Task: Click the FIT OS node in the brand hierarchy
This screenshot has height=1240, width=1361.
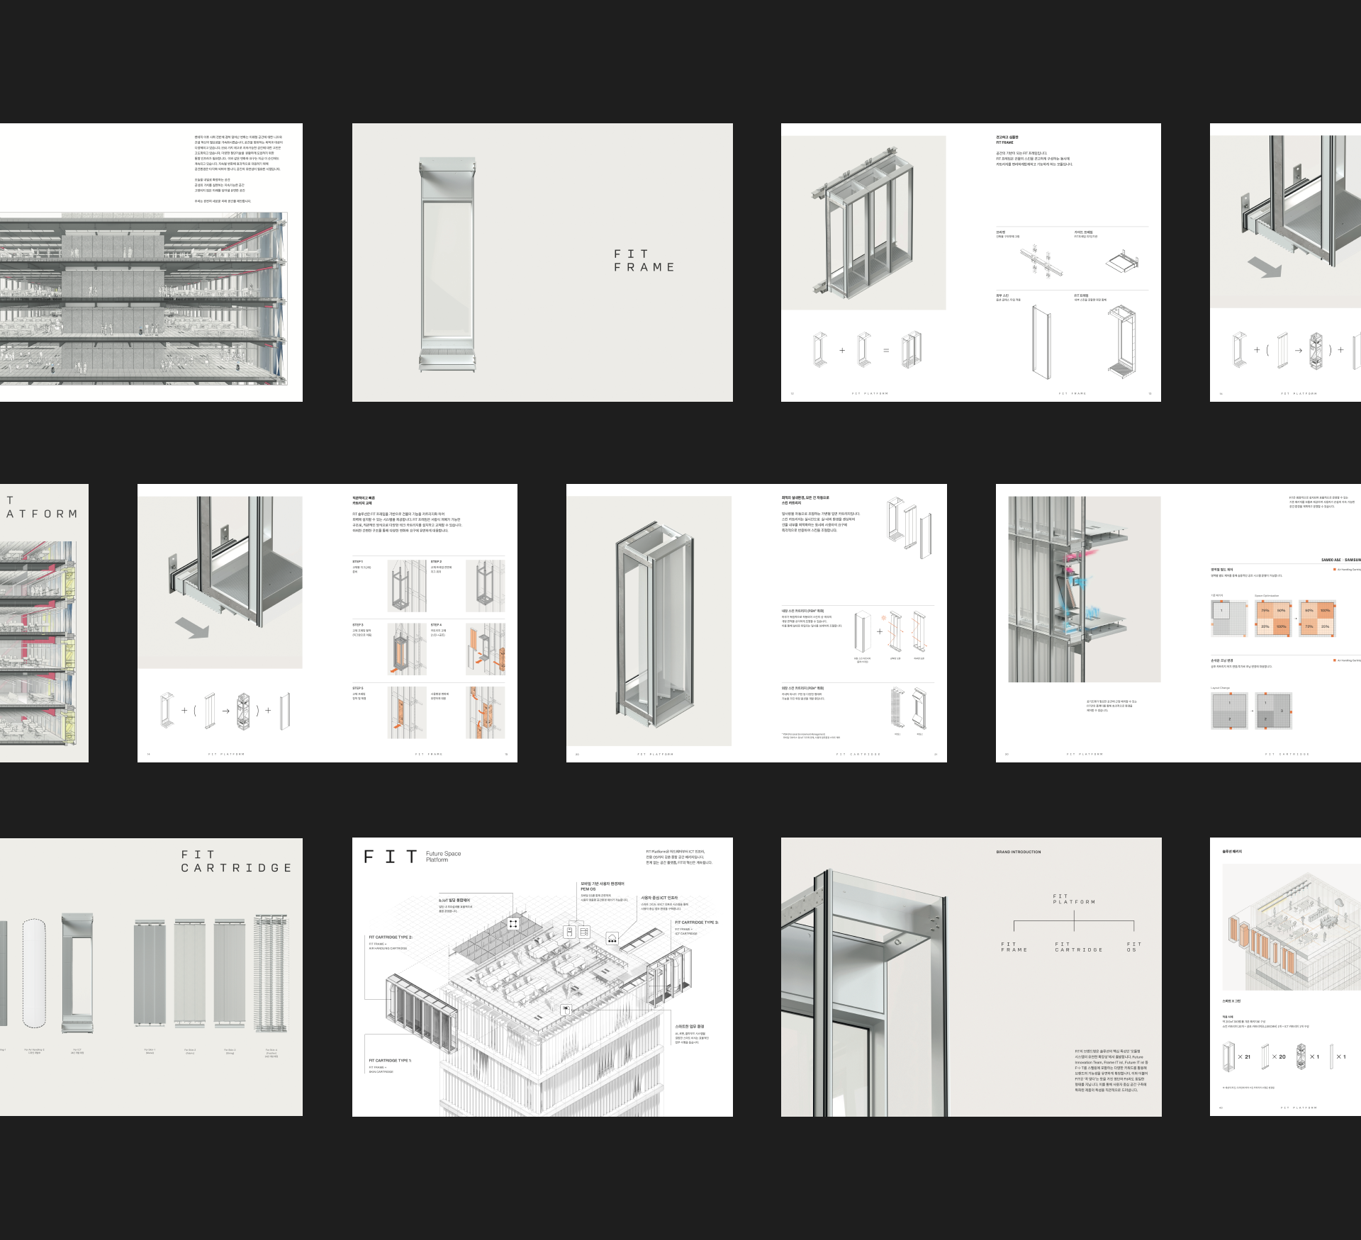Action: tap(1133, 947)
